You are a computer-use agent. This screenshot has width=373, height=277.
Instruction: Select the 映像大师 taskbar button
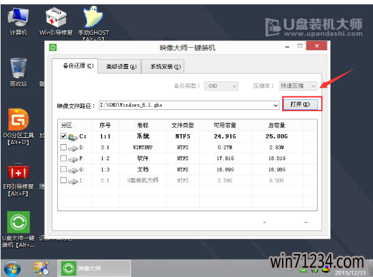point(94,268)
